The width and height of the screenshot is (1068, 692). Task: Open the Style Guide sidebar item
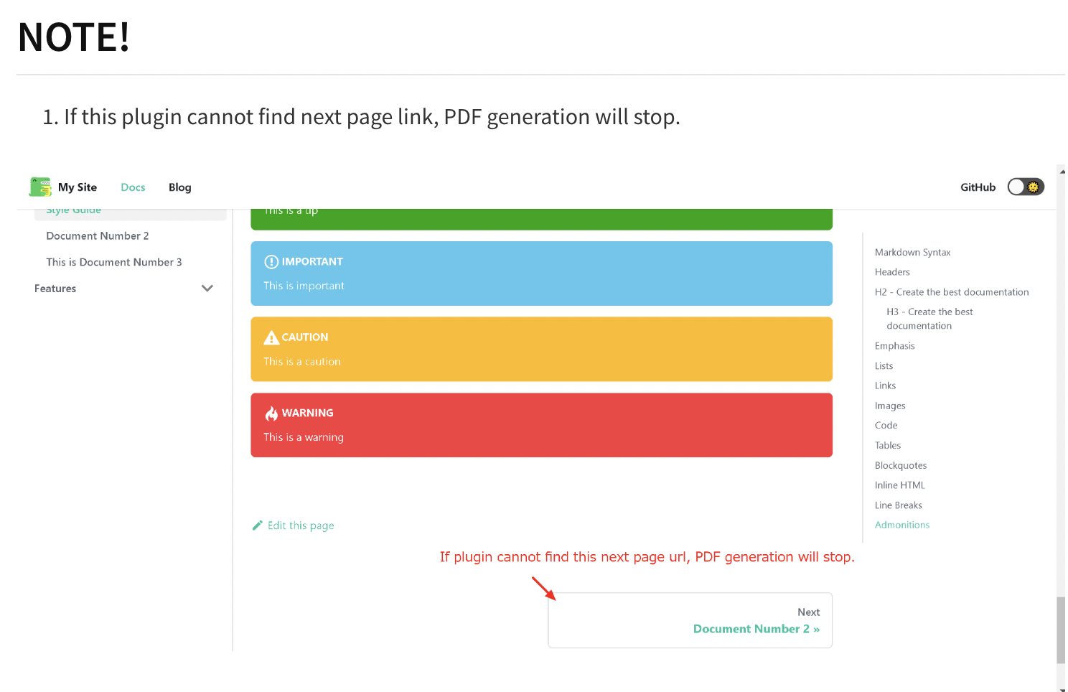(x=74, y=211)
